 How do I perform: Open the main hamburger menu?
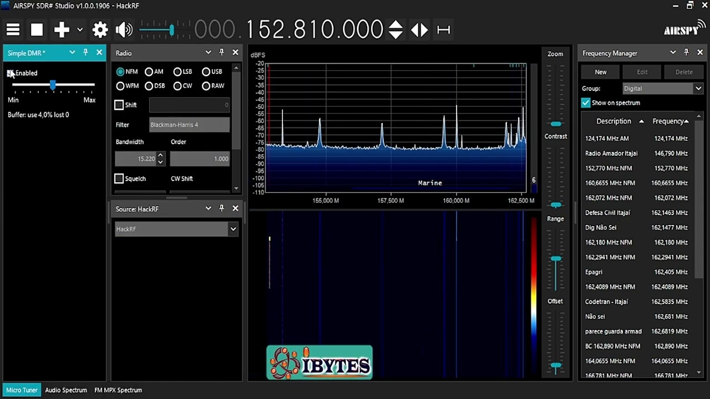13,30
